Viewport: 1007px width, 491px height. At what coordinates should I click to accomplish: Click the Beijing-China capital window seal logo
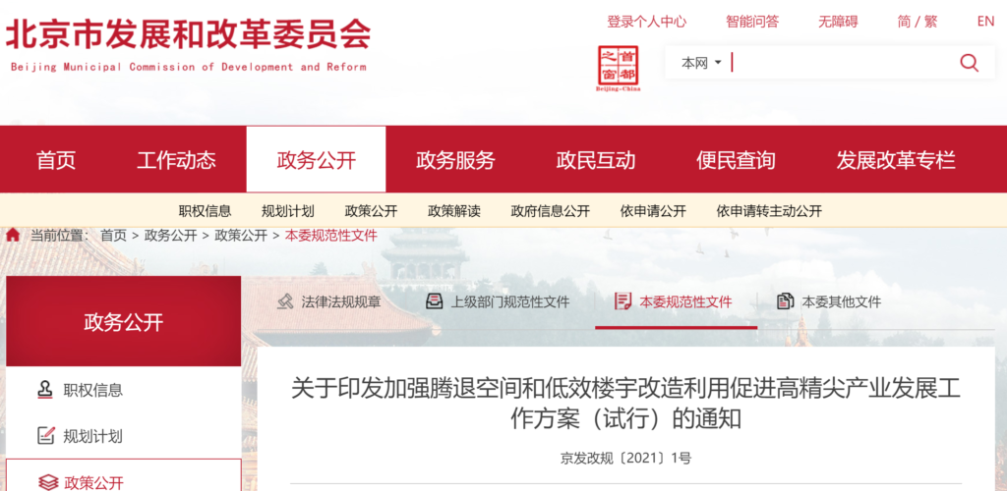[618, 68]
